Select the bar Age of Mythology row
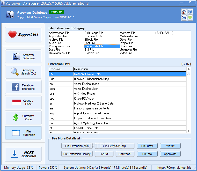 (x=117, y=123)
